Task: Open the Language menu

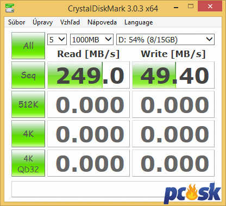Action: (x=139, y=22)
